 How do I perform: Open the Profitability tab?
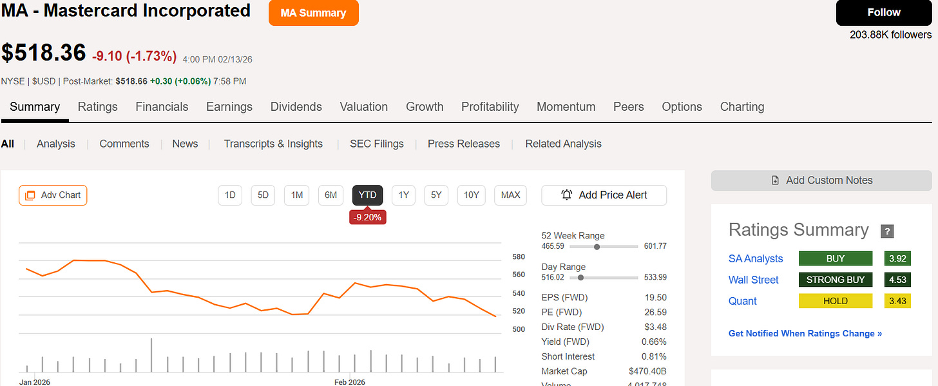490,107
